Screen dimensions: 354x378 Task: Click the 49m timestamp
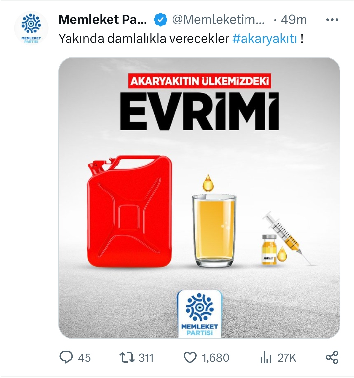[x=293, y=20]
